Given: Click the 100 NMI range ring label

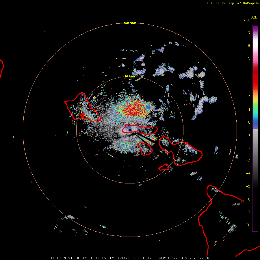Looking at the screenshot, I should 130,23.
